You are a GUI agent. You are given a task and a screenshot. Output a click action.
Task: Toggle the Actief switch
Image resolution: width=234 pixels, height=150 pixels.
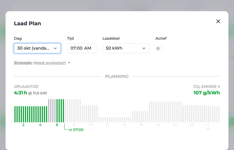(x=160, y=49)
